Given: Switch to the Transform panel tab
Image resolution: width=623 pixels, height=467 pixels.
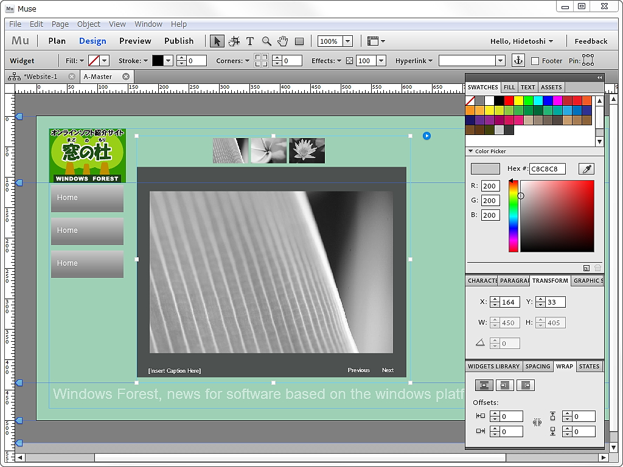Looking at the screenshot, I should tap(550, 280).
